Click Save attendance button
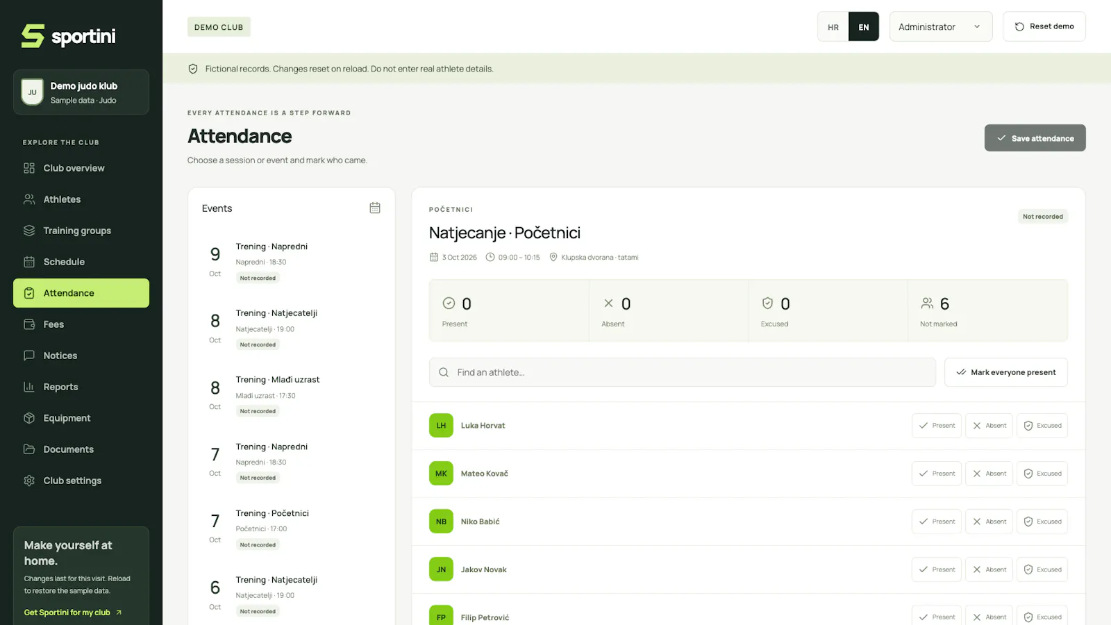Screen dimensions: 1111x625 pyautogui.click(x=1035, y=138)
